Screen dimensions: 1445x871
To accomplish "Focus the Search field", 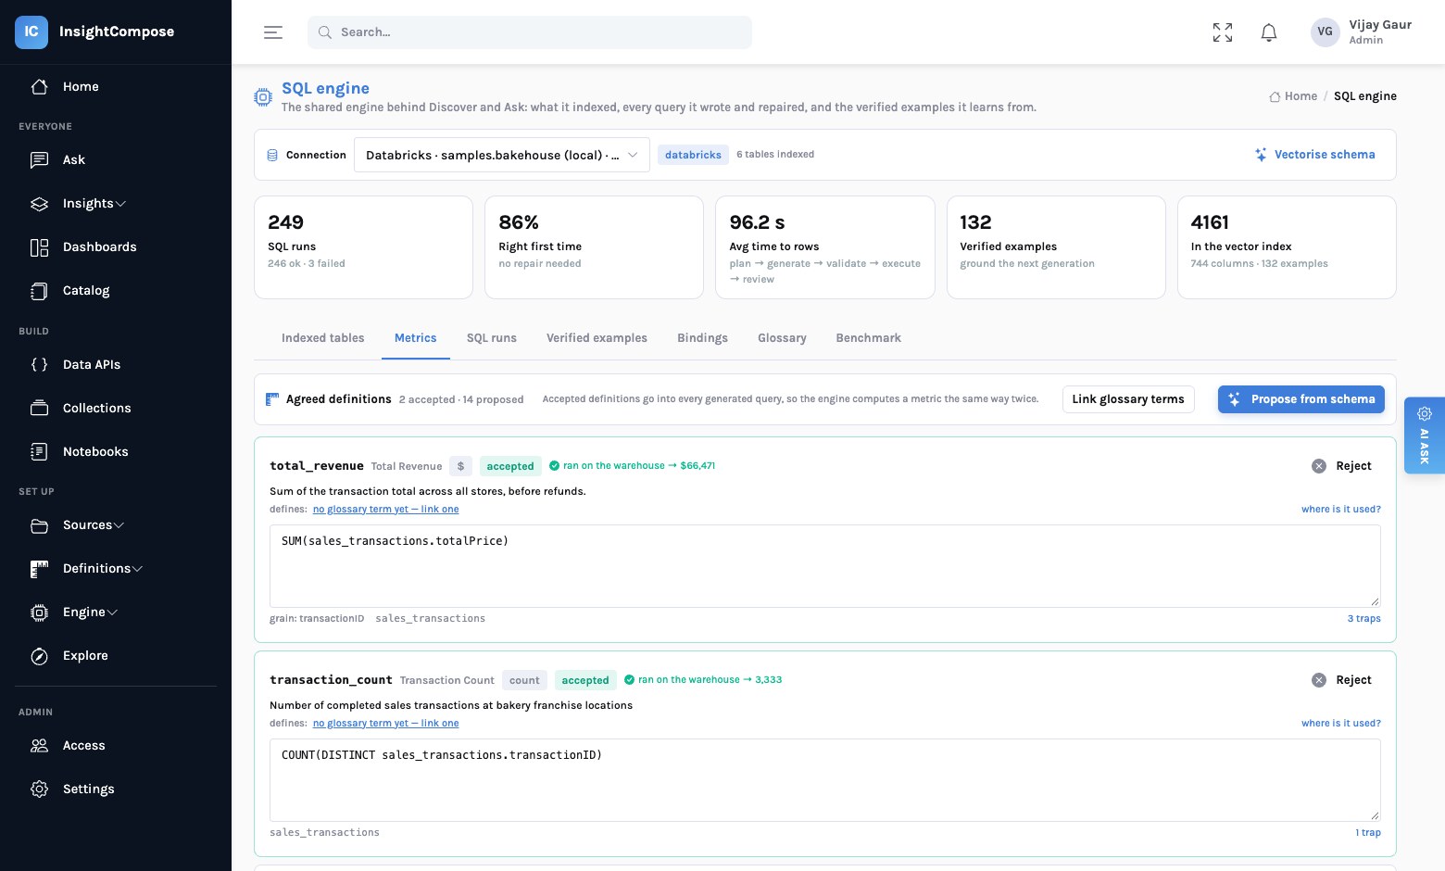I will pyautogui.click(x=530, y=32).
